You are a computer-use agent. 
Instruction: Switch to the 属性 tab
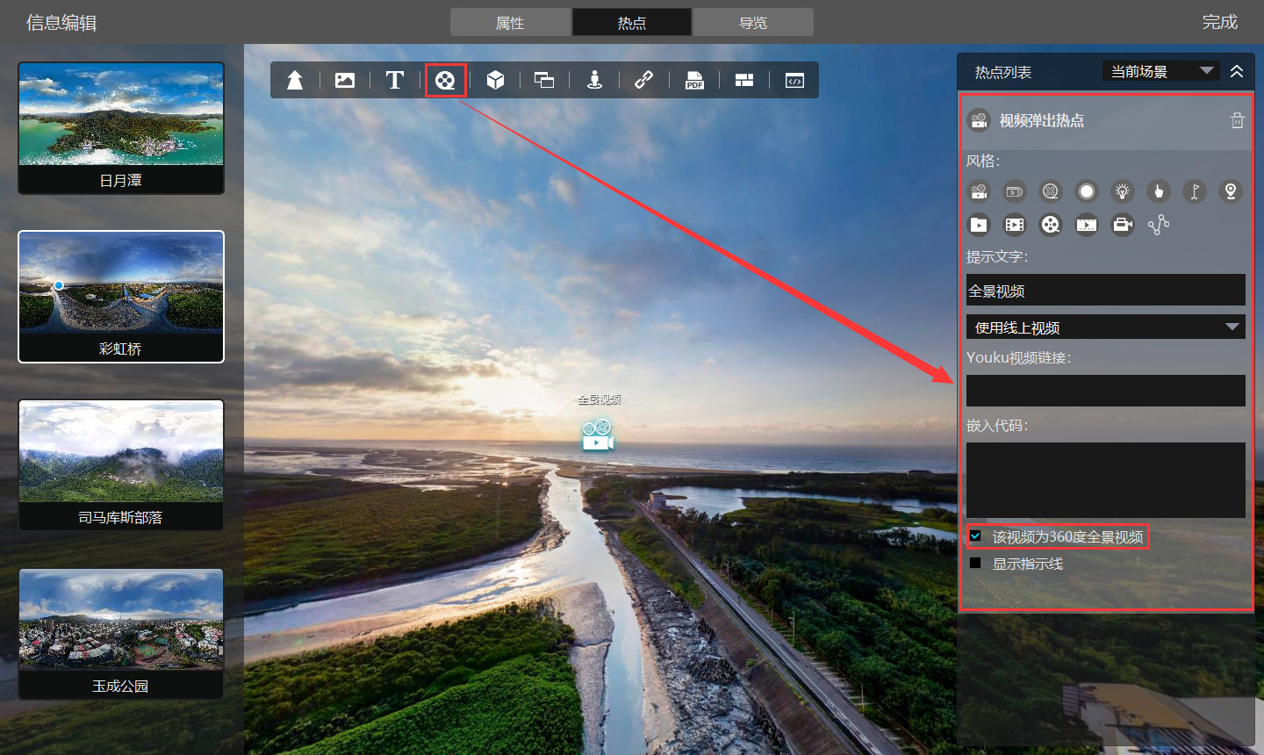510,23
